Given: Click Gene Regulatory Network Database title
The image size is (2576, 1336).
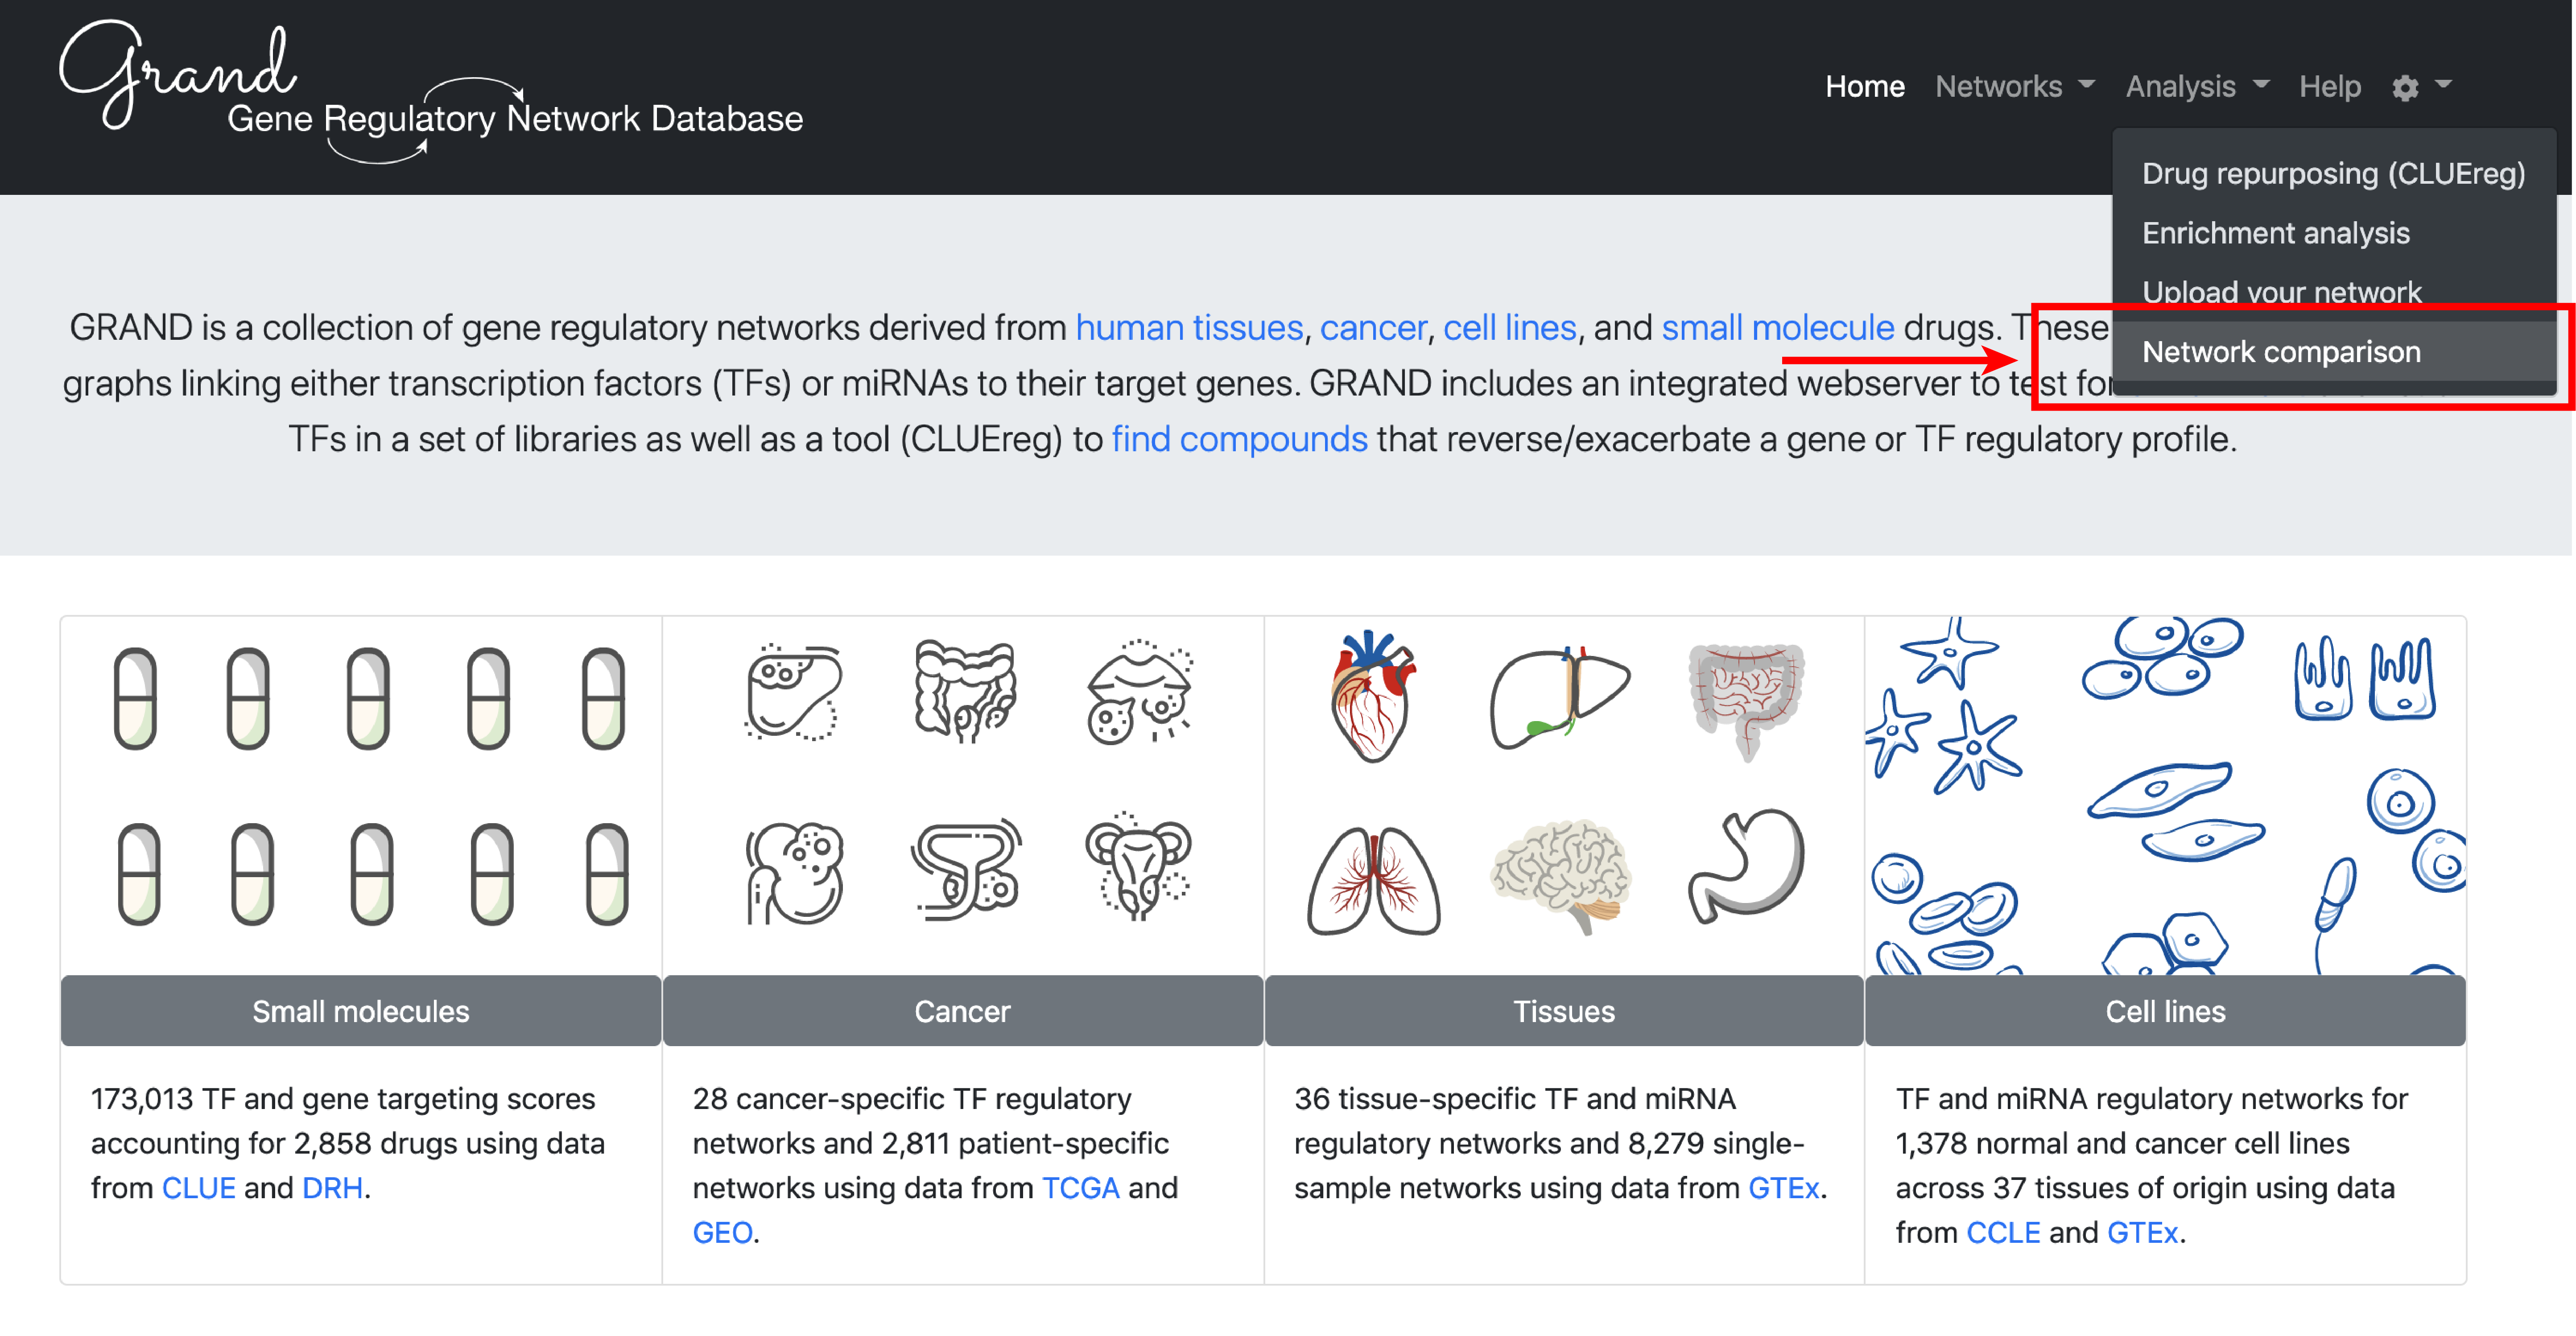Looking at the screenshot, I should [515, 119].
